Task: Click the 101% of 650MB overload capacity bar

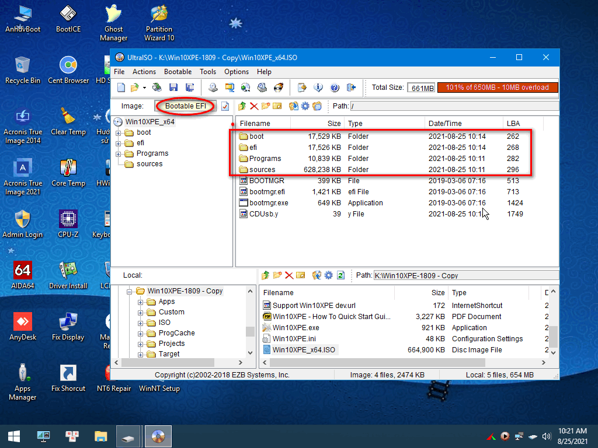Action: 498,87
